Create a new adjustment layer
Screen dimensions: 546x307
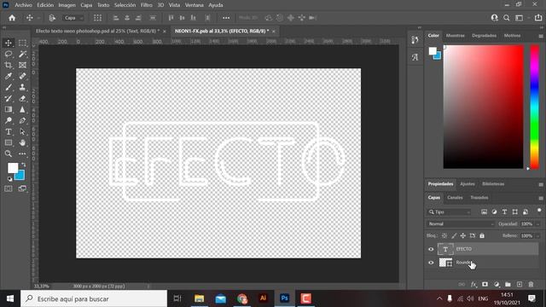497,284
